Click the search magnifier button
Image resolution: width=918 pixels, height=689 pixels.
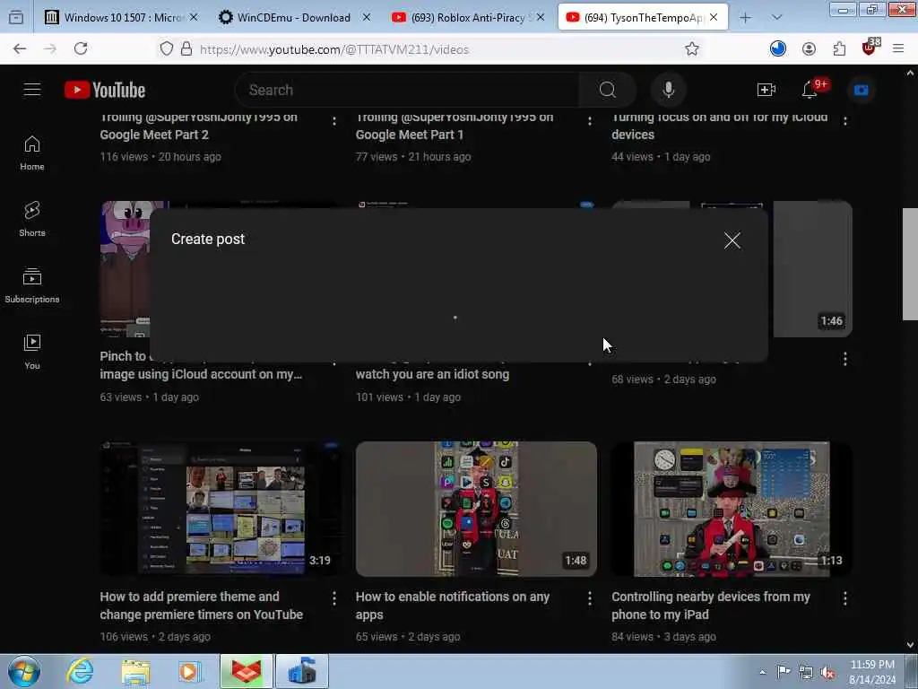pos(607,90)
